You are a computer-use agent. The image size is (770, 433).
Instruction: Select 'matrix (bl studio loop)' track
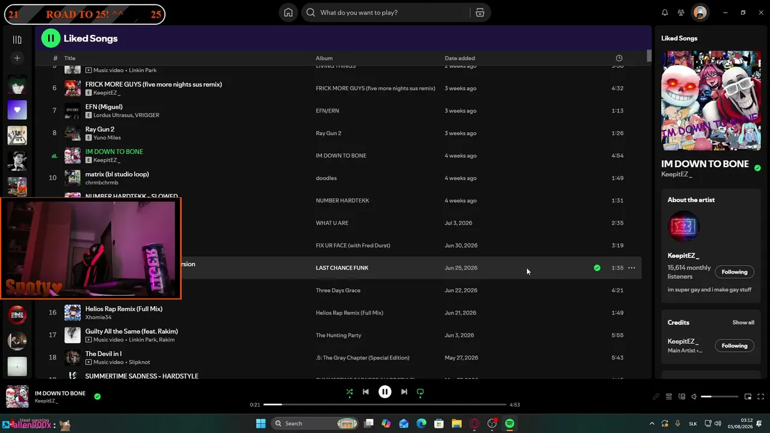117,174
